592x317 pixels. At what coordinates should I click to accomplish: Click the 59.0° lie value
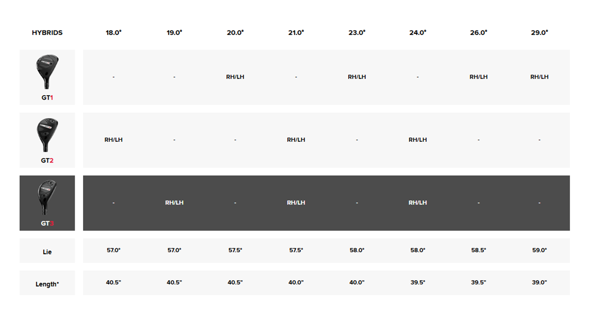pyautogui.click(x=539, y=250)
